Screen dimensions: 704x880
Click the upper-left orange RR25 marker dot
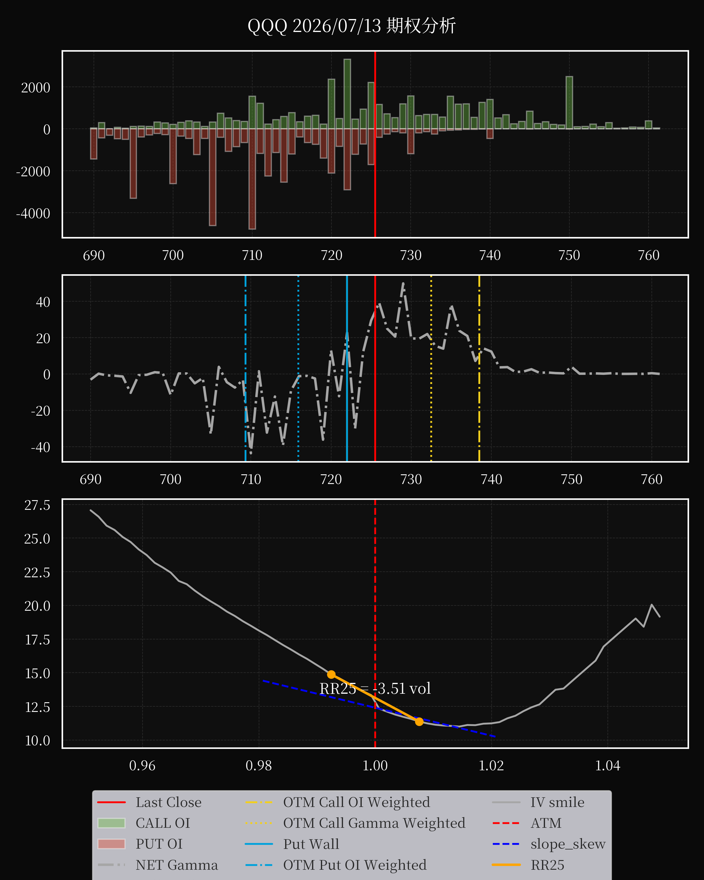pos(331,674)
